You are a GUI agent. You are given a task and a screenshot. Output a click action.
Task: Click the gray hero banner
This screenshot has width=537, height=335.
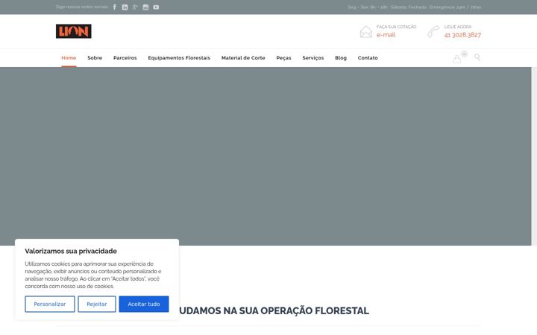pos(266,156)
